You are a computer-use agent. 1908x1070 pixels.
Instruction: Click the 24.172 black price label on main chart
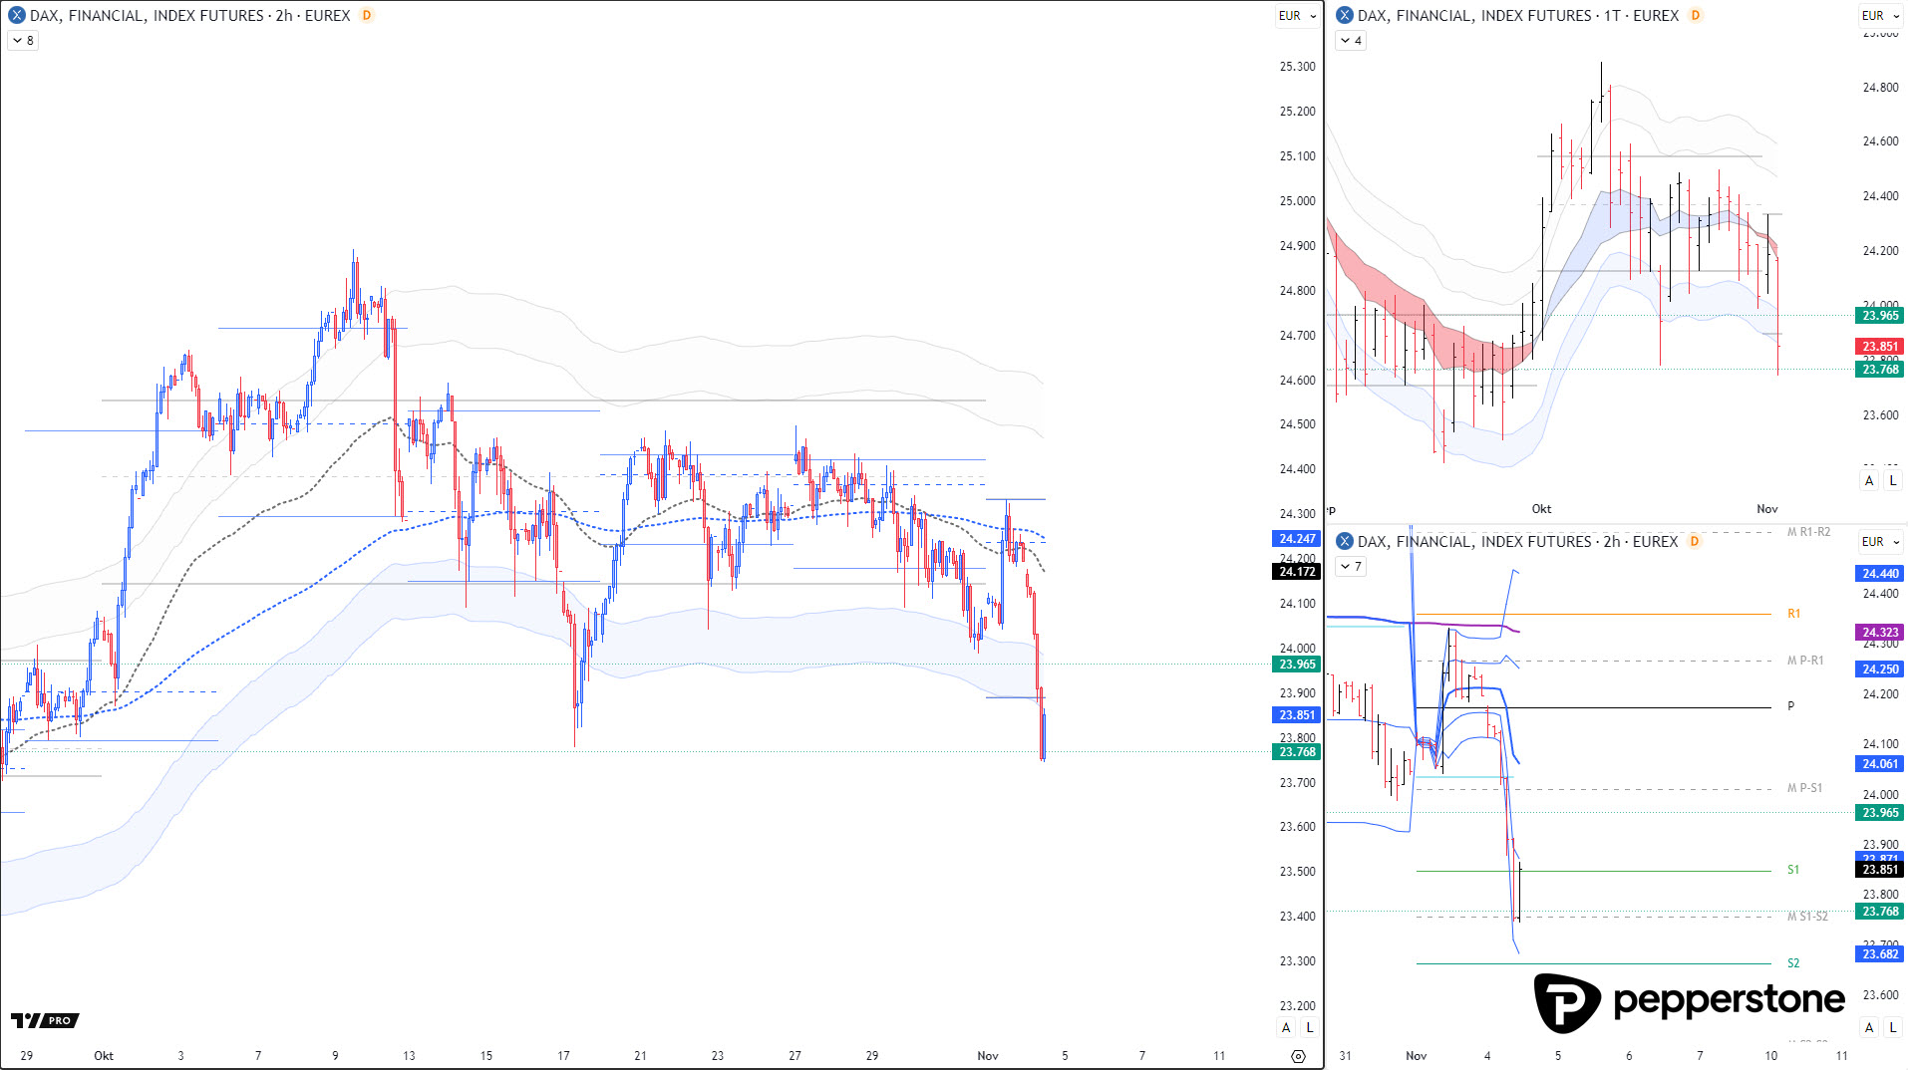1297,572
